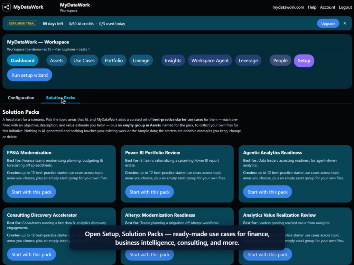354x265 pixels.
Task: Click the MyDataWork share logo icon
Action: pyautogui.click(x=7, y=7)
